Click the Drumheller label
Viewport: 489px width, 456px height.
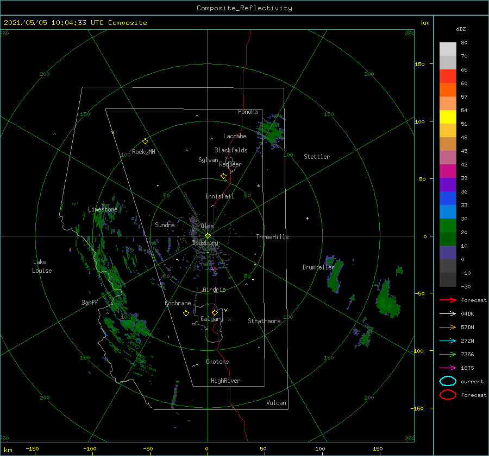point(318,267)
